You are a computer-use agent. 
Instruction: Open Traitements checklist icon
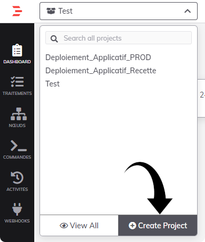tap(17, 82)
